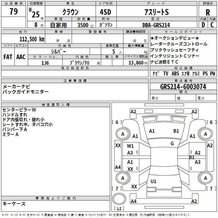Click the model code DBA-GRS214
The height and width of the screenshot is (218, 218).
[x=156, y=25]
